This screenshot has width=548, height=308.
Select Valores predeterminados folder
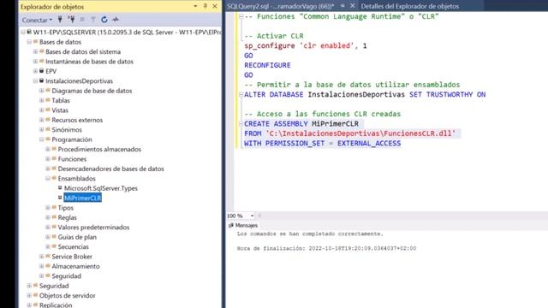tap(93, 228)
